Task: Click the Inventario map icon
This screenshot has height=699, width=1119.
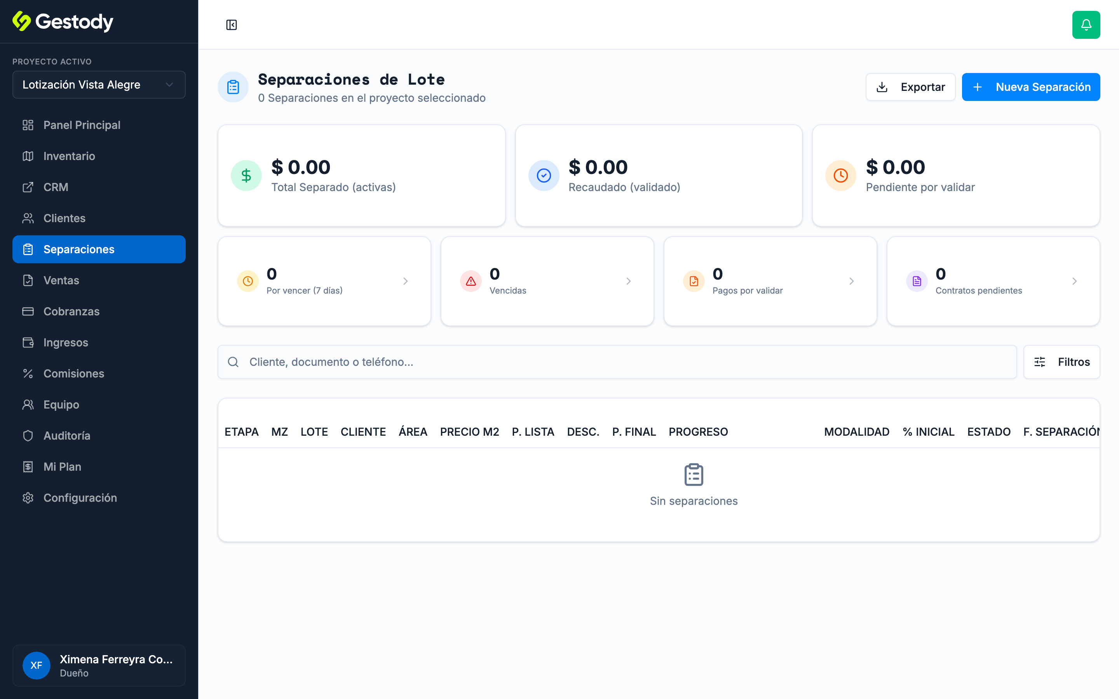Action: pos(28,156)
